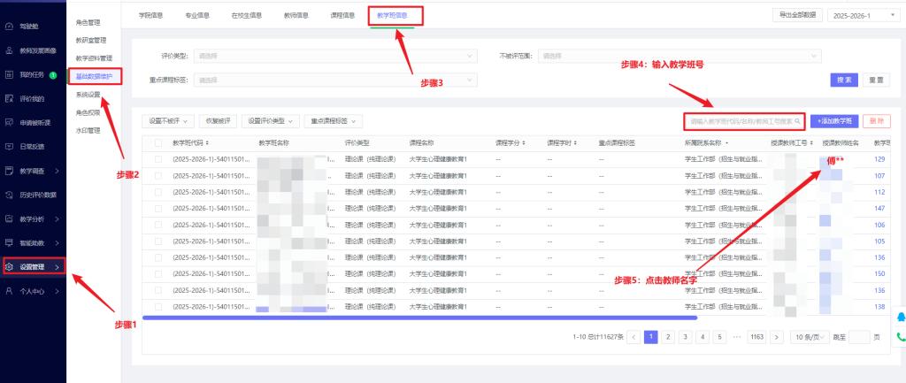Open the 10条/页 page size dropdown
906x383 pixels.
pyautogui.click(x=810, y=337)
